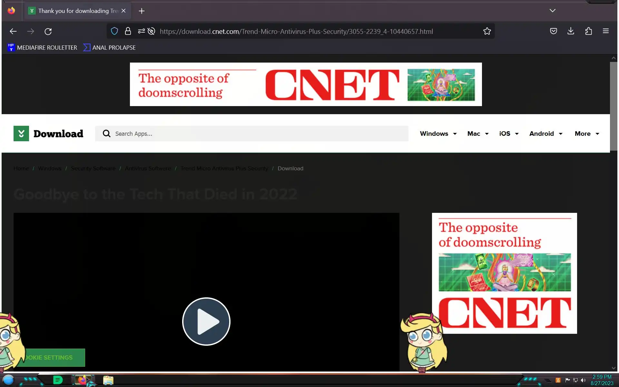Screen dimensions: 619x387
Task: Bookmark page with the star icon
Action: [487, 31]
